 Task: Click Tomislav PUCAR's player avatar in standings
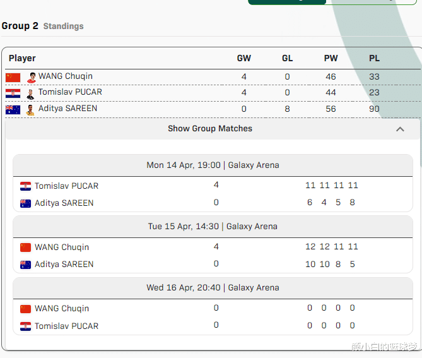(30, 93)
